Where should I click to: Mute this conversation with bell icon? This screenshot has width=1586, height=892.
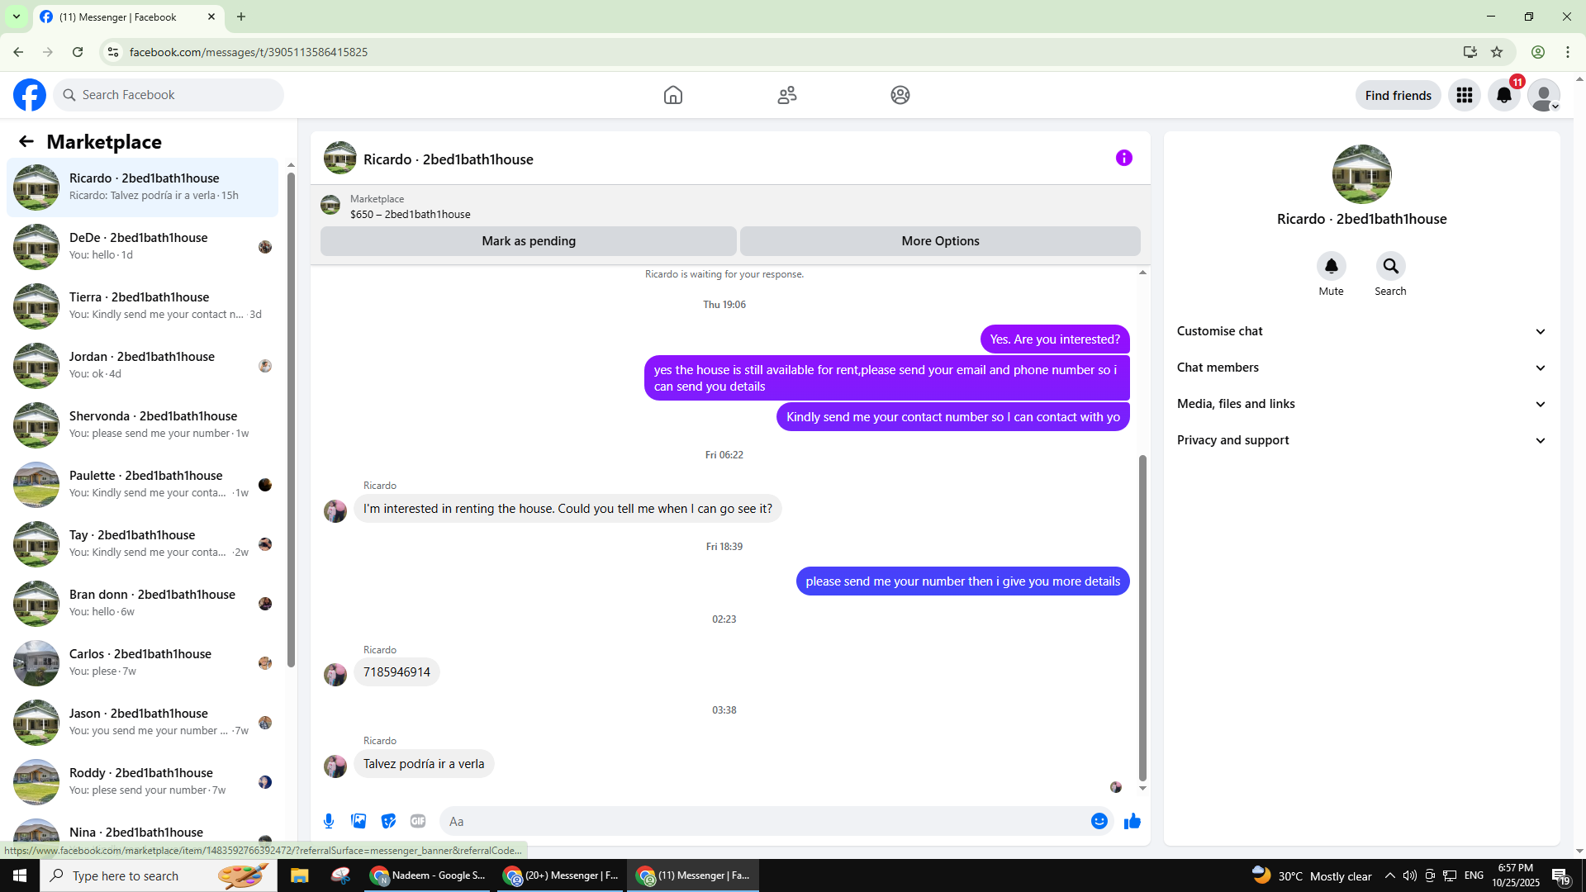click(x=1332, y=266)
